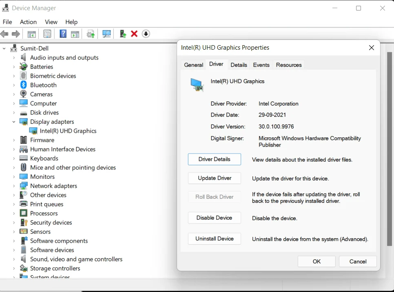Expand the Disk drives category arrow
394x292 pixels.
[x=14, y=113]
